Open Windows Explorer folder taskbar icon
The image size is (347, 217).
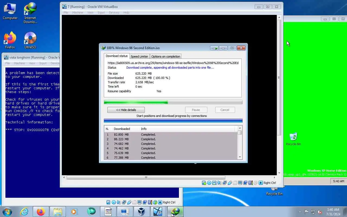pyautogui.click(x=58, y=212)
